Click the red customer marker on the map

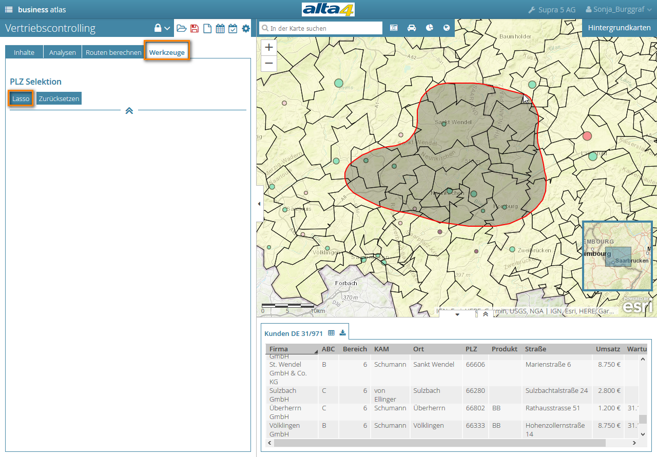pos(587,136)
